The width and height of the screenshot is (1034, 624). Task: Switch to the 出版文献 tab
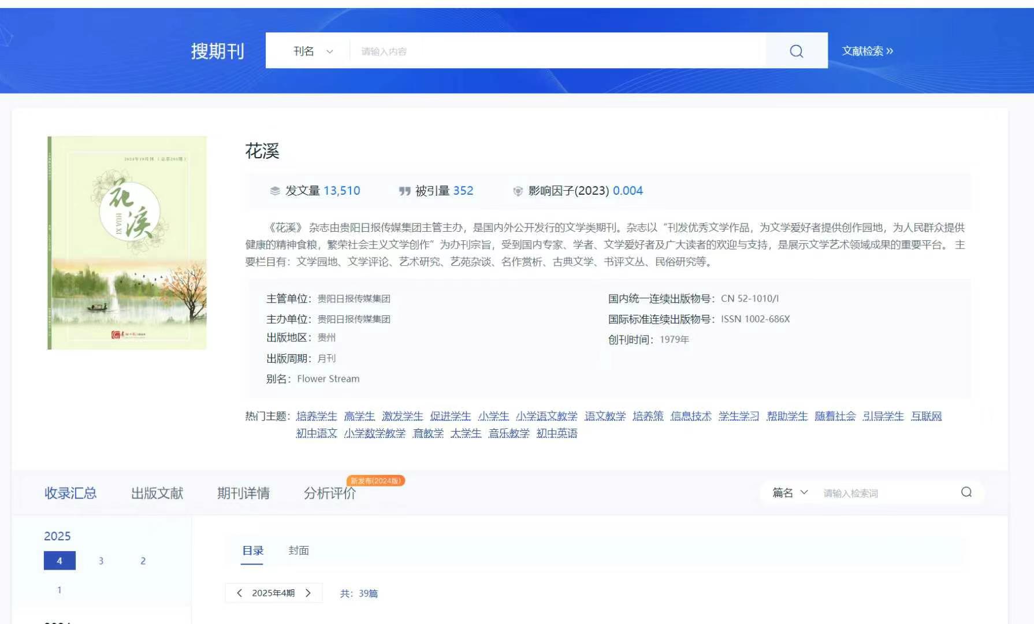click(157, 493)
